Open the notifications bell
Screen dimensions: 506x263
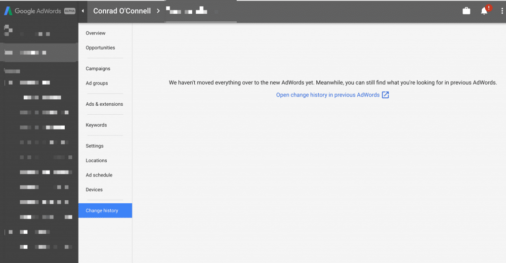click(x=484, y=11)
